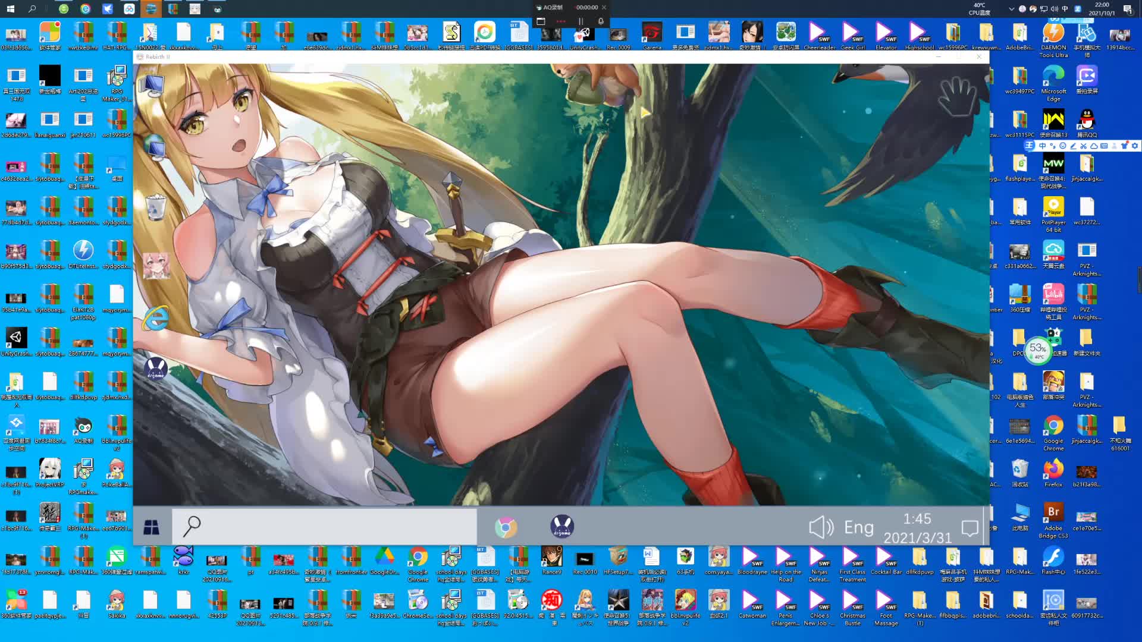The image size is (1142, 642).
Task: Open the Christmas Bustle SWF file
Action: click(852, 608)
